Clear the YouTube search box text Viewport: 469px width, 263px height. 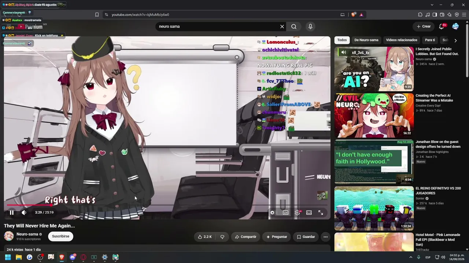point(282,26)
